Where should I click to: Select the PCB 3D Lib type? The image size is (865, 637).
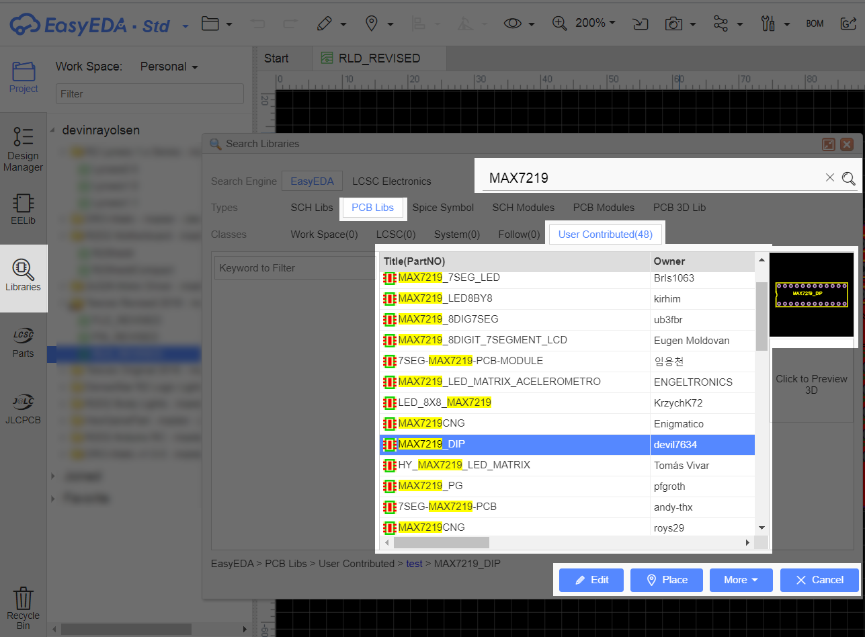(x=679, y=208)
